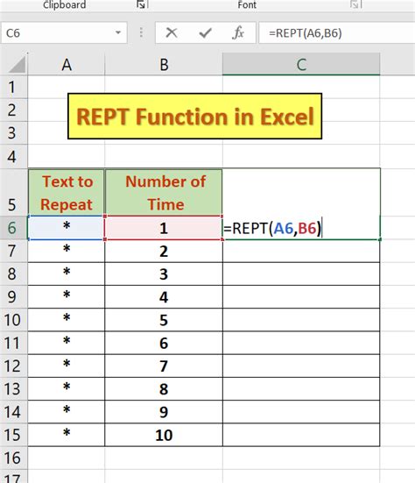The image size is (415, 483).
Task: Select row 6 header
Action: [13, 228]
